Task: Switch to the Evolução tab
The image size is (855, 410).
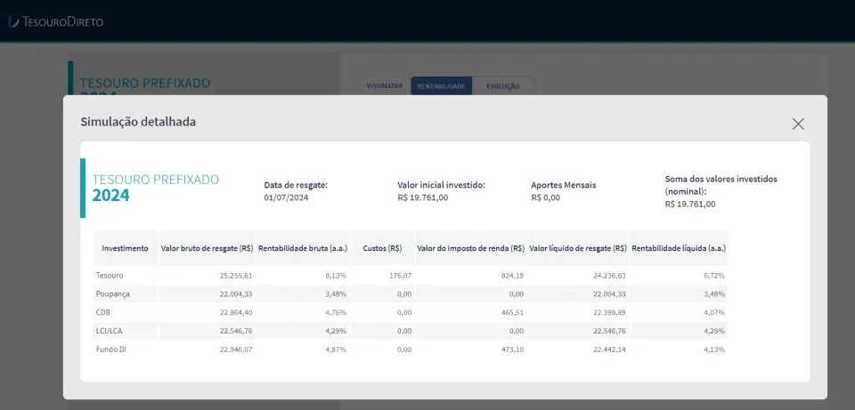Action: pyautogui.click(x=502, y=86)
